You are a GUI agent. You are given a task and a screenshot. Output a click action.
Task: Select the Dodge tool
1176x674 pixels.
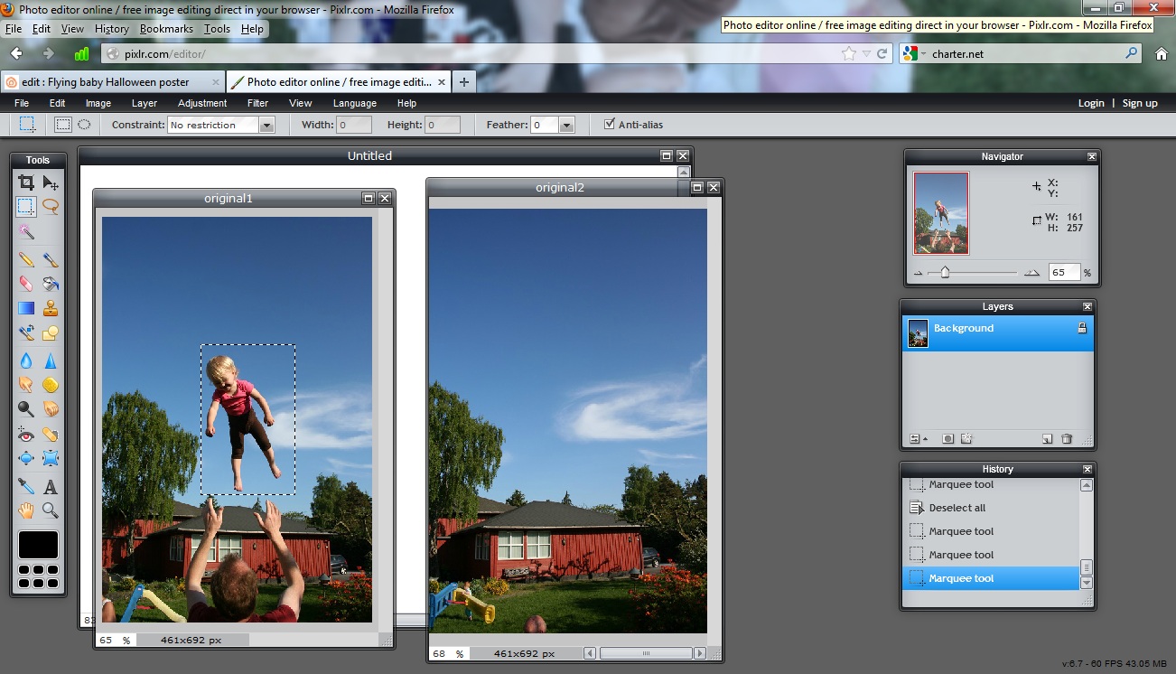click(26, 408)
